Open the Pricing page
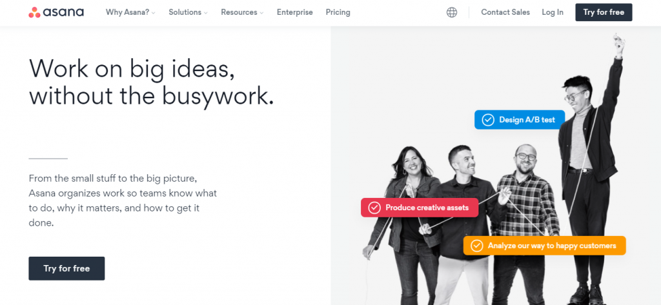661x305 pixels. tap(338, 12)
